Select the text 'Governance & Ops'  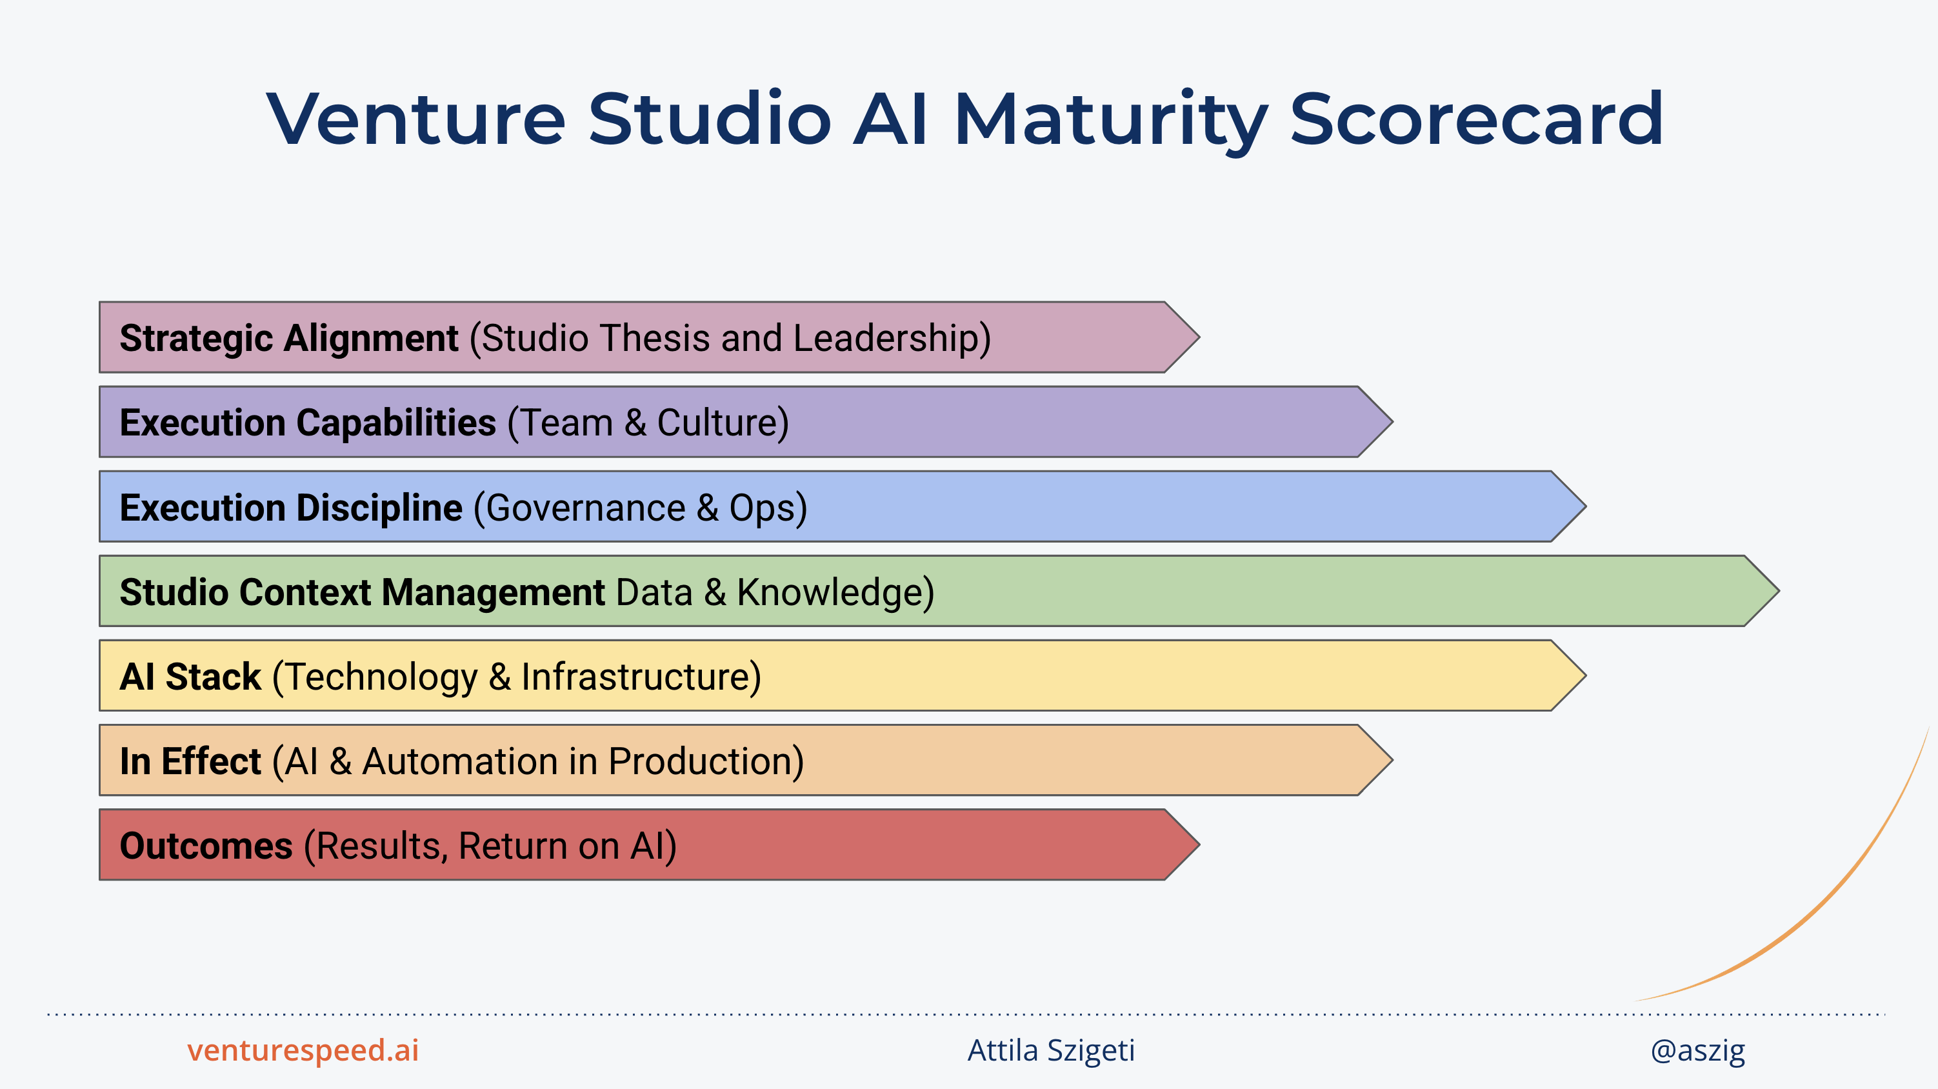(641, 507)
